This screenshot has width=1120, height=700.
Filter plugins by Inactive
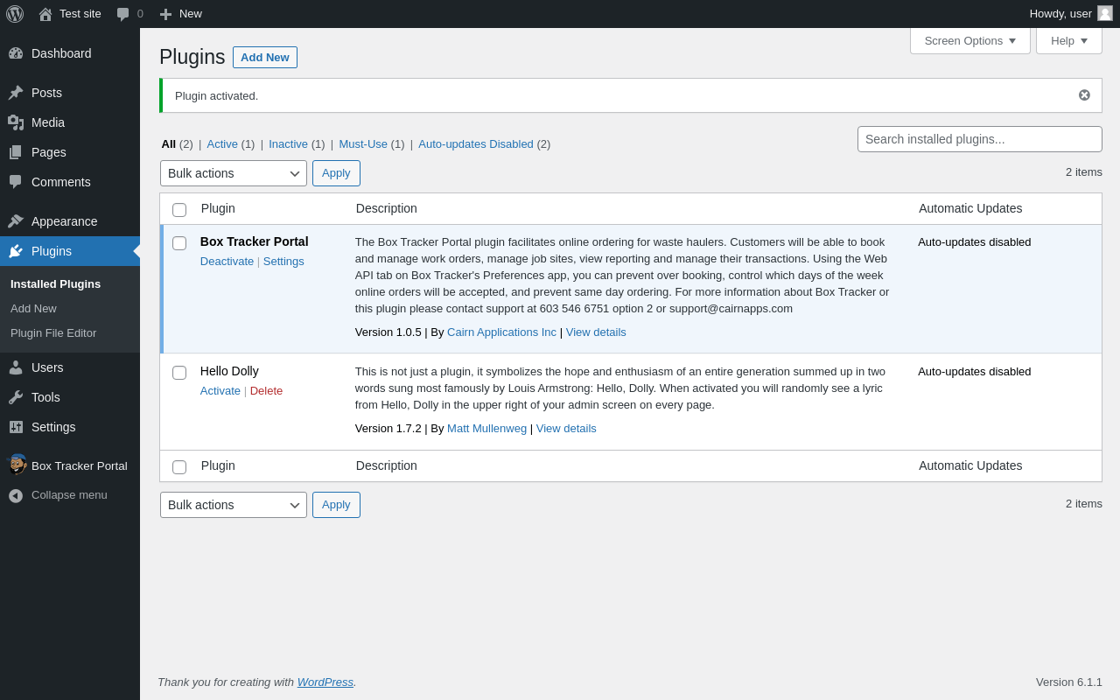click(288, 144)
